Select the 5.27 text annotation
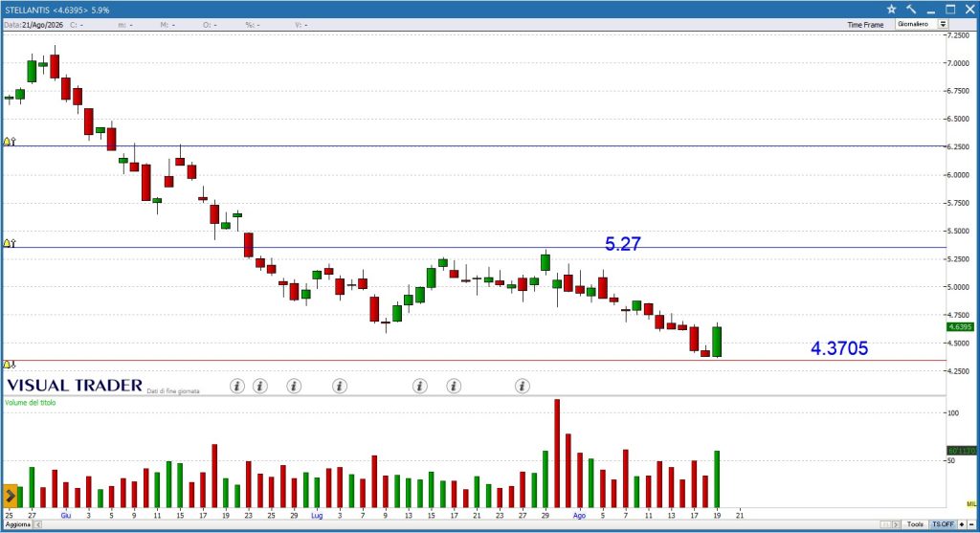Viewport: 980px width, 533px height. pyautogui.click(x=622, y=244)
